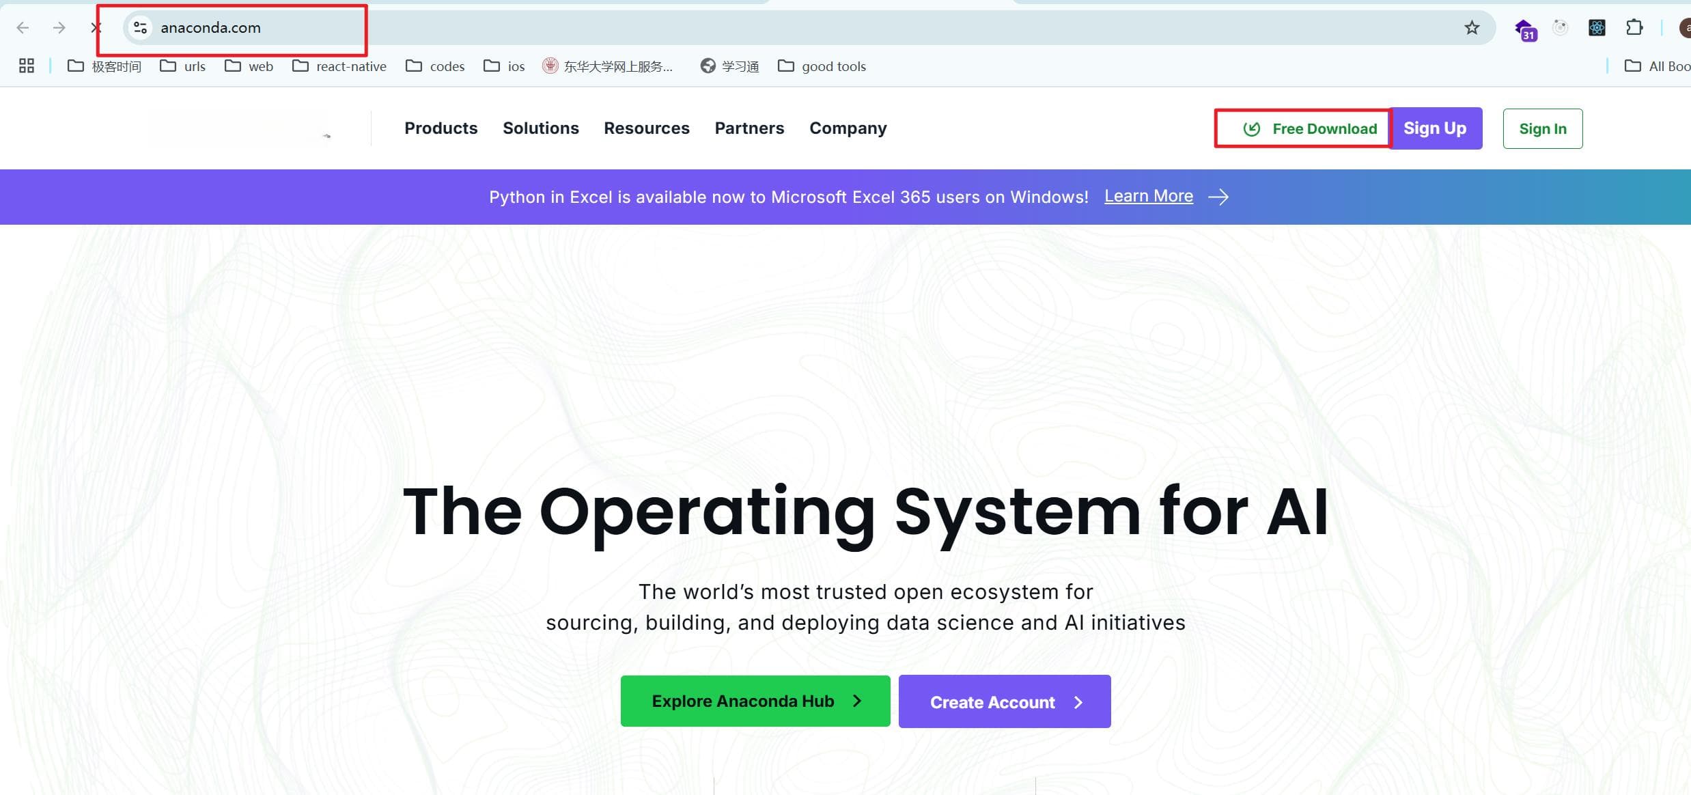Open the ios bookmark folder
Screen dimensions: 1691x795
point(504,66)
